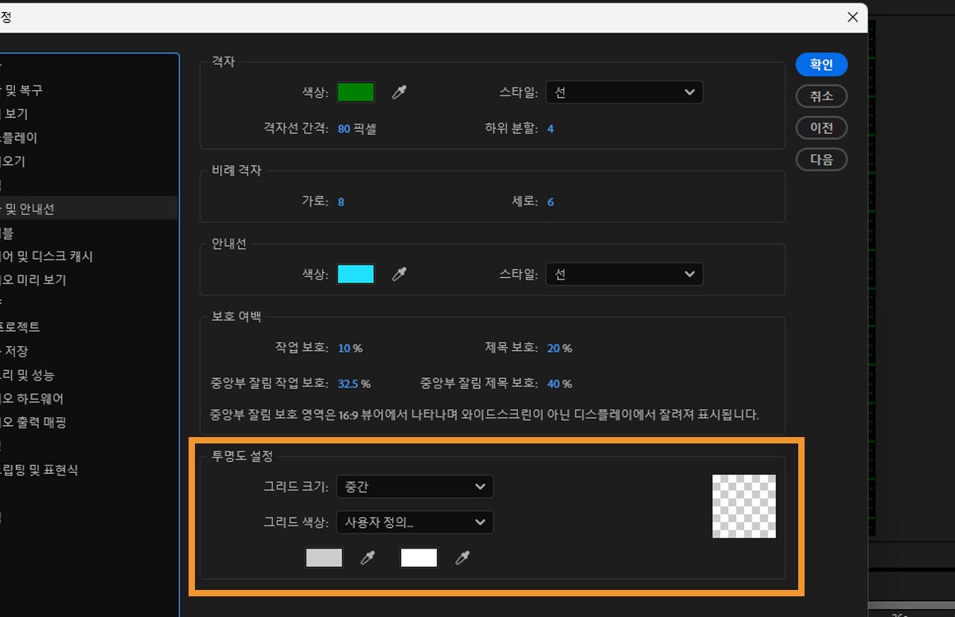Screen dimensions: 955x617
Task: Use the eyedropper next to guide line color
Action: pyautogui.click(x=400, y=273)
